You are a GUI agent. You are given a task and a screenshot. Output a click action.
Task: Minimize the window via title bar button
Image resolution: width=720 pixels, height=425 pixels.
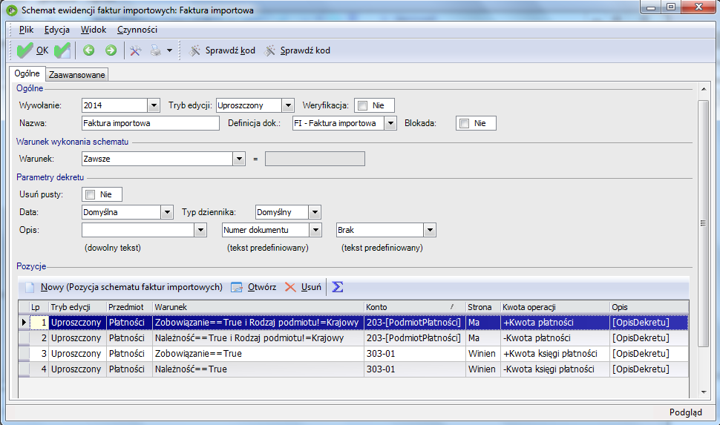(651, 7)
